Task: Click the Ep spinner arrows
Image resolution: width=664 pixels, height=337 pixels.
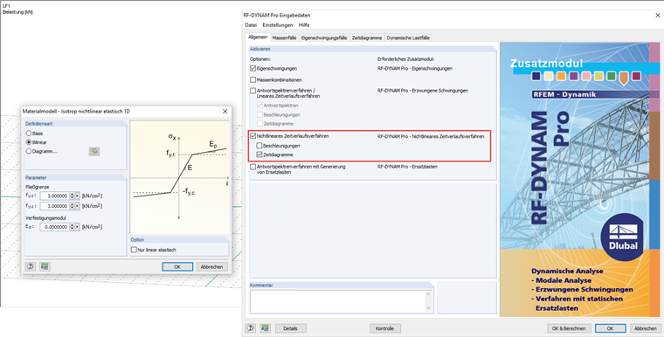Action: pyautogui.click(x=72, y=227)
